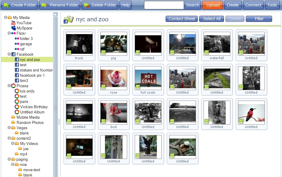
Task: Click the Contact Sheet button
Action: tap(182, 19)
